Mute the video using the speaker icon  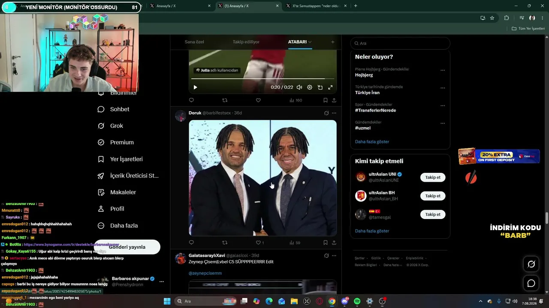pyautogui.click(x=299, y=87)
